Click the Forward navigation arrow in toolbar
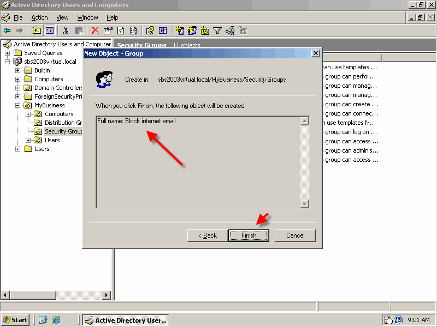 tap(20, 31)
